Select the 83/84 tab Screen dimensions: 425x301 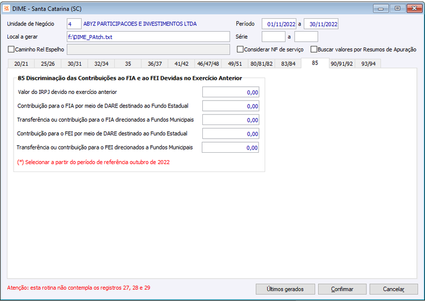pyautogui.click(x=288, y=63)
